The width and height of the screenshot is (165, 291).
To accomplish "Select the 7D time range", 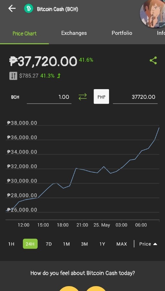I will coord(49,244).
